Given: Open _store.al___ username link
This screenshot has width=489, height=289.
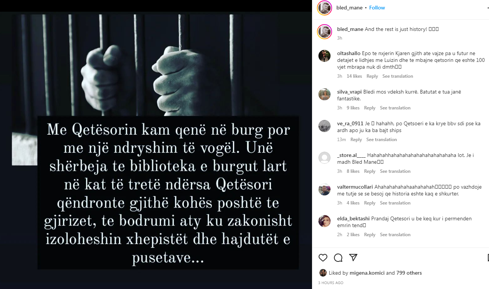Looking at the screenshot, I should click(x=351, y=155).
